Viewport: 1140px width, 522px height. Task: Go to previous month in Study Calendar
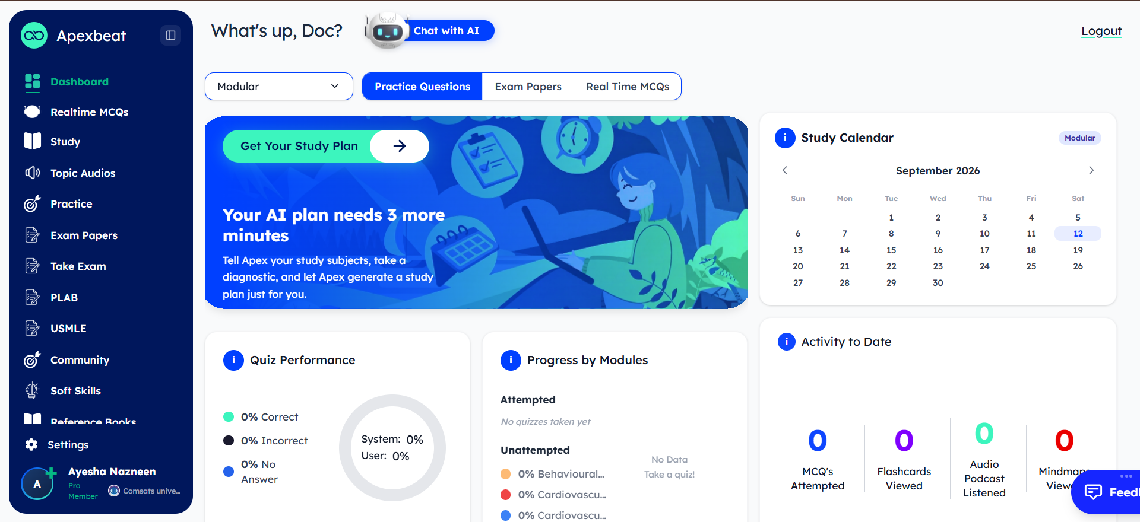pos(785,170)
